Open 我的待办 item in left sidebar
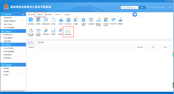Image resolution: width=174 pixels, height=94 pixels. coord(6,75)
